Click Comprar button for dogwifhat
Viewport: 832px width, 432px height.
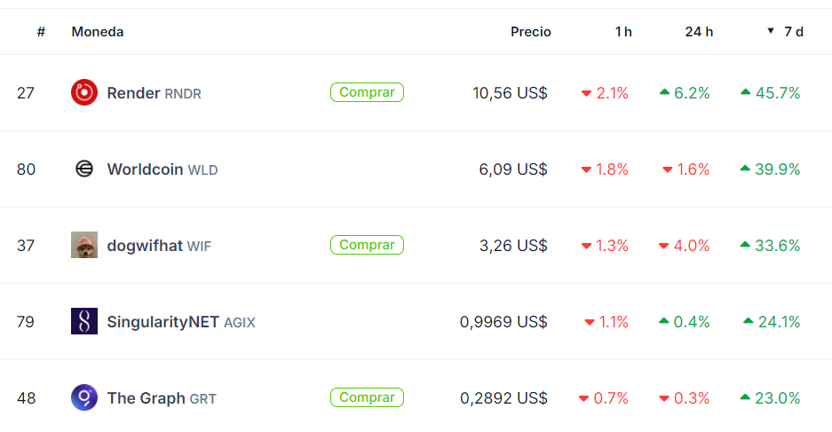click(x=368, y=245)
